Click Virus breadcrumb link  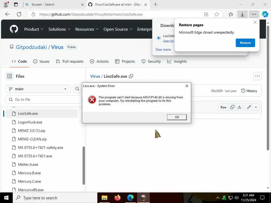(95, 76)
